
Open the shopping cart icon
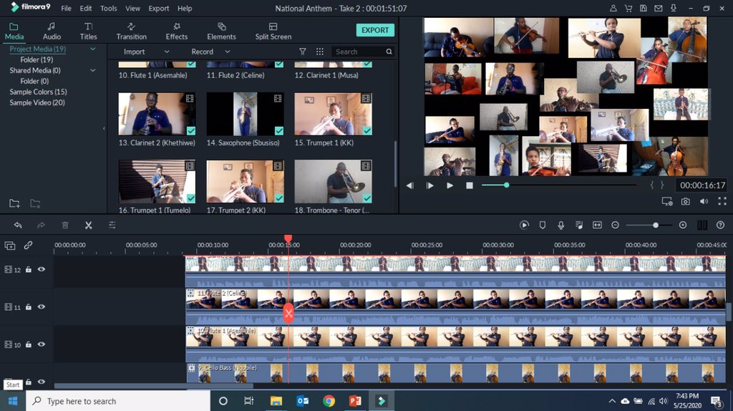tap(628, 8)
